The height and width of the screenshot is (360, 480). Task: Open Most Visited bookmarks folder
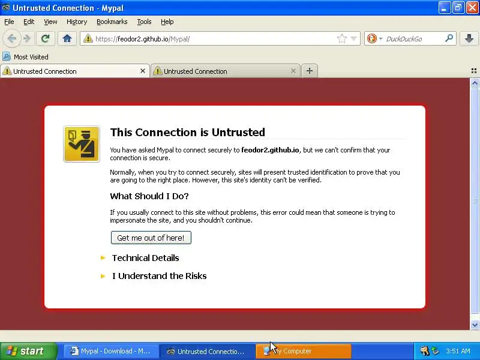26,57
